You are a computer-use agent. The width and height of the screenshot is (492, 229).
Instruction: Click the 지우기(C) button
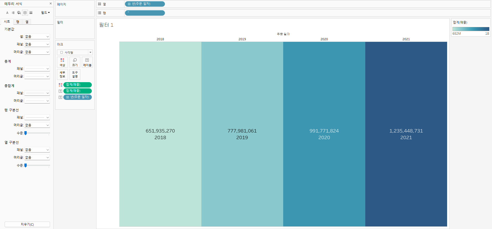pyautogui.click(x=27, y=224)
